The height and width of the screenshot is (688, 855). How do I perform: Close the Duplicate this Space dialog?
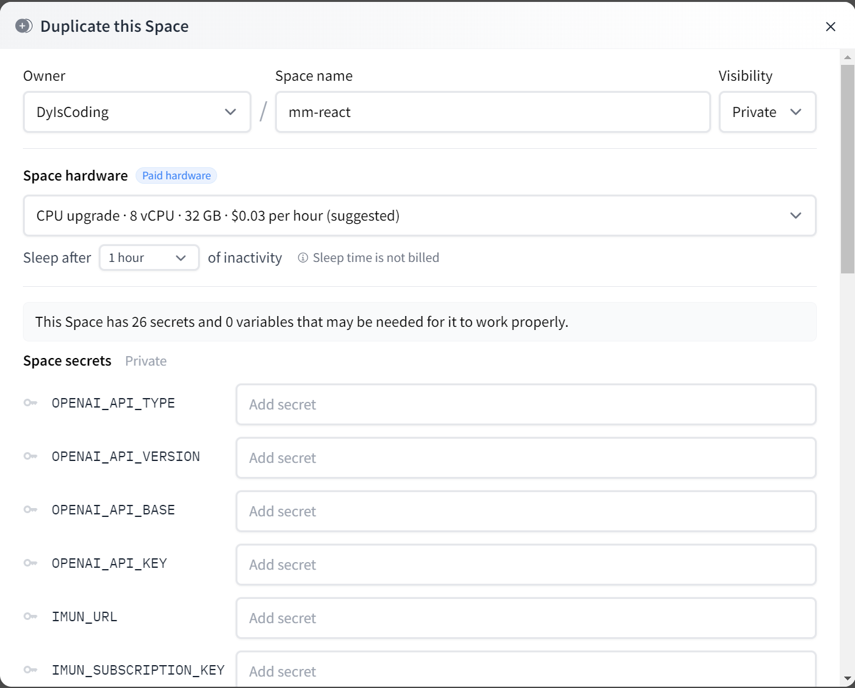(830, 26)
